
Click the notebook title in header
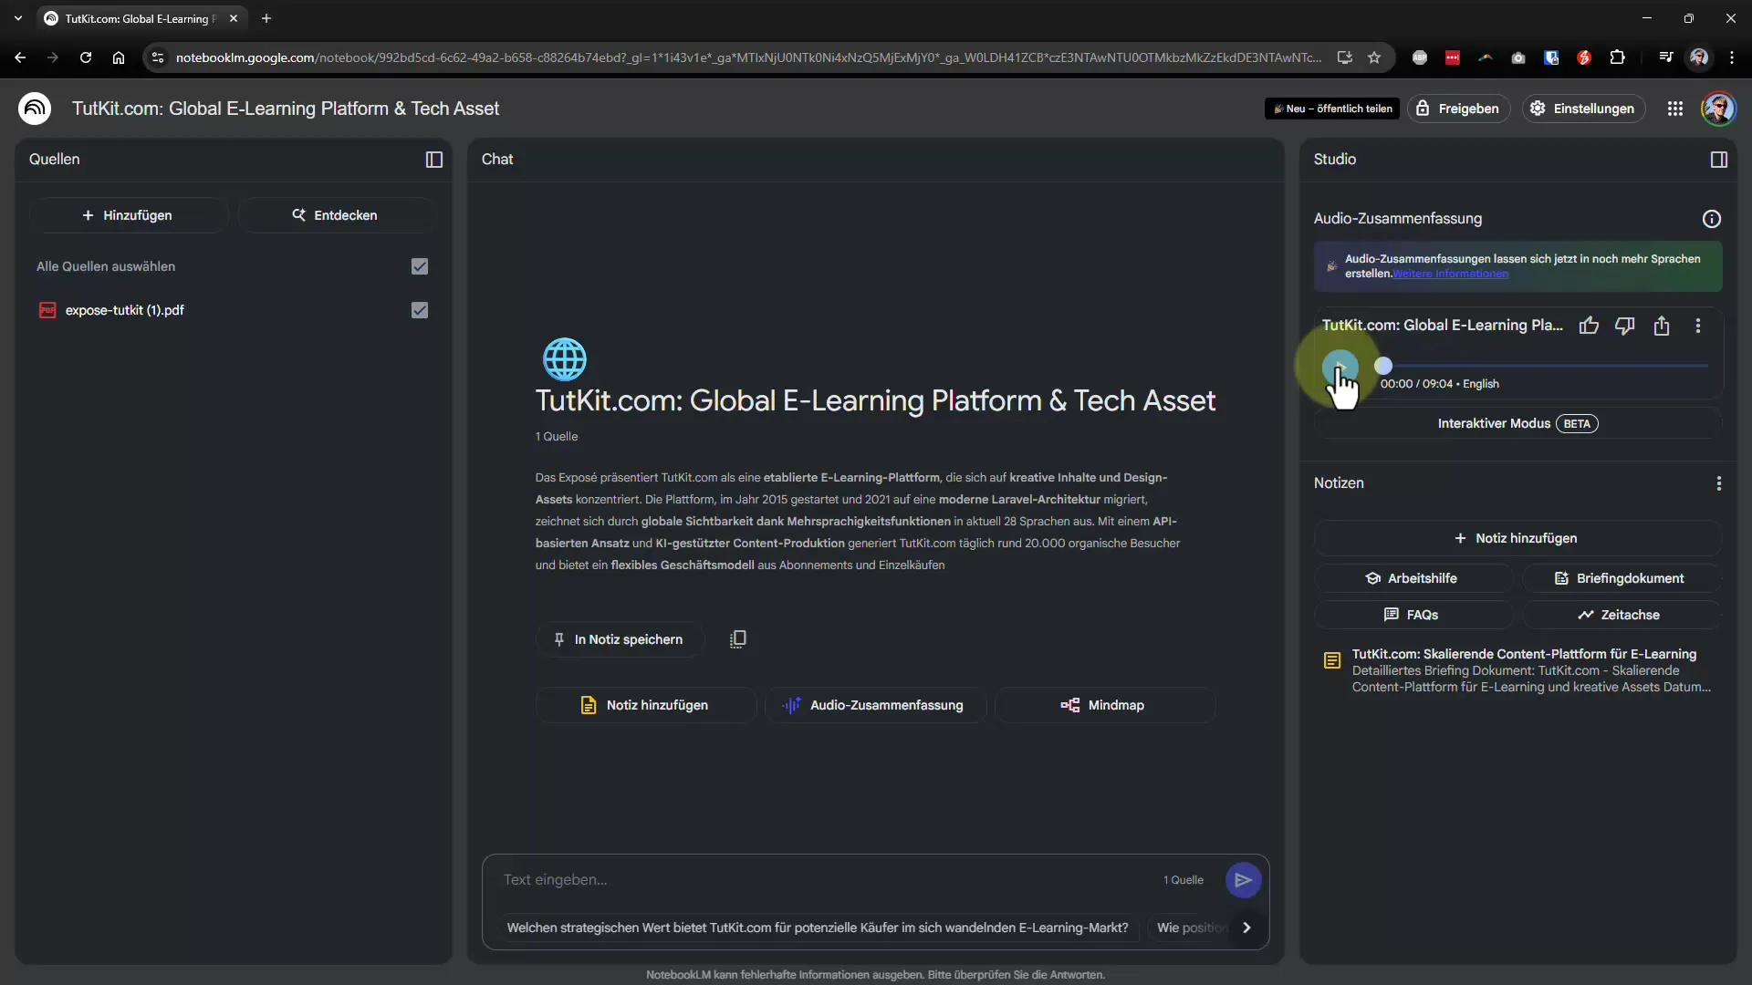pyautogui.click(x=286, y=109)
